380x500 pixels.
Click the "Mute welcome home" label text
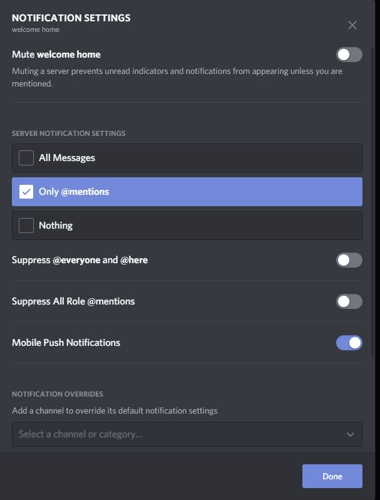[x=56, y=55]
